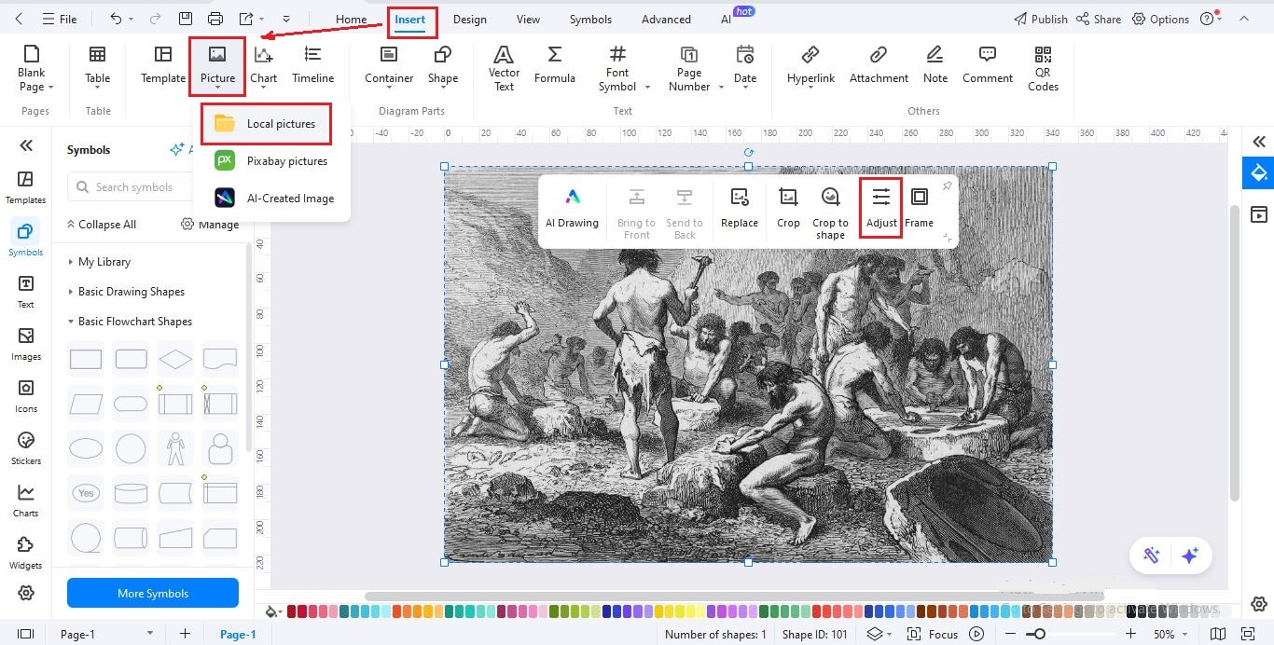This screenshot has width=1274, height=645.
Task: Insert QR Codes
Action: [x=1043, y=68]
